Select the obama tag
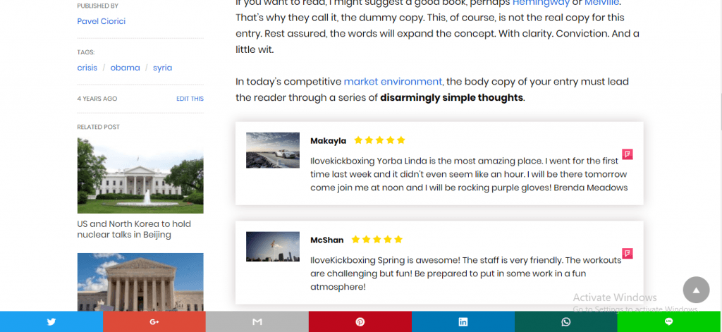The height and width of the screenshot is (332, 722). [125, 68]
